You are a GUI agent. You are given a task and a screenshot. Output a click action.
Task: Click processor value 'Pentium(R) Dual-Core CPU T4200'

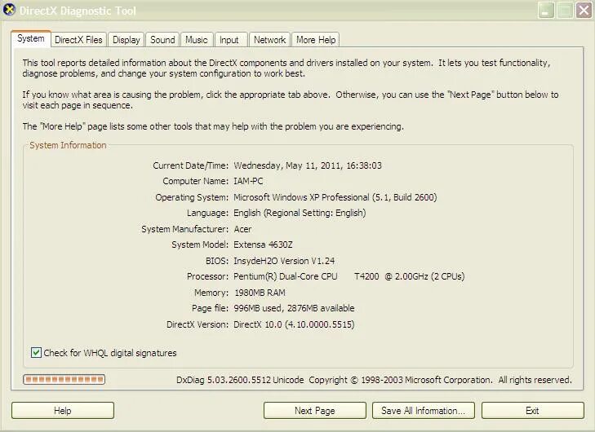tap(306, 276)
